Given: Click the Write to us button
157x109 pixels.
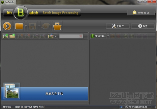Looking at the screenshot, I should pos(141,13).
